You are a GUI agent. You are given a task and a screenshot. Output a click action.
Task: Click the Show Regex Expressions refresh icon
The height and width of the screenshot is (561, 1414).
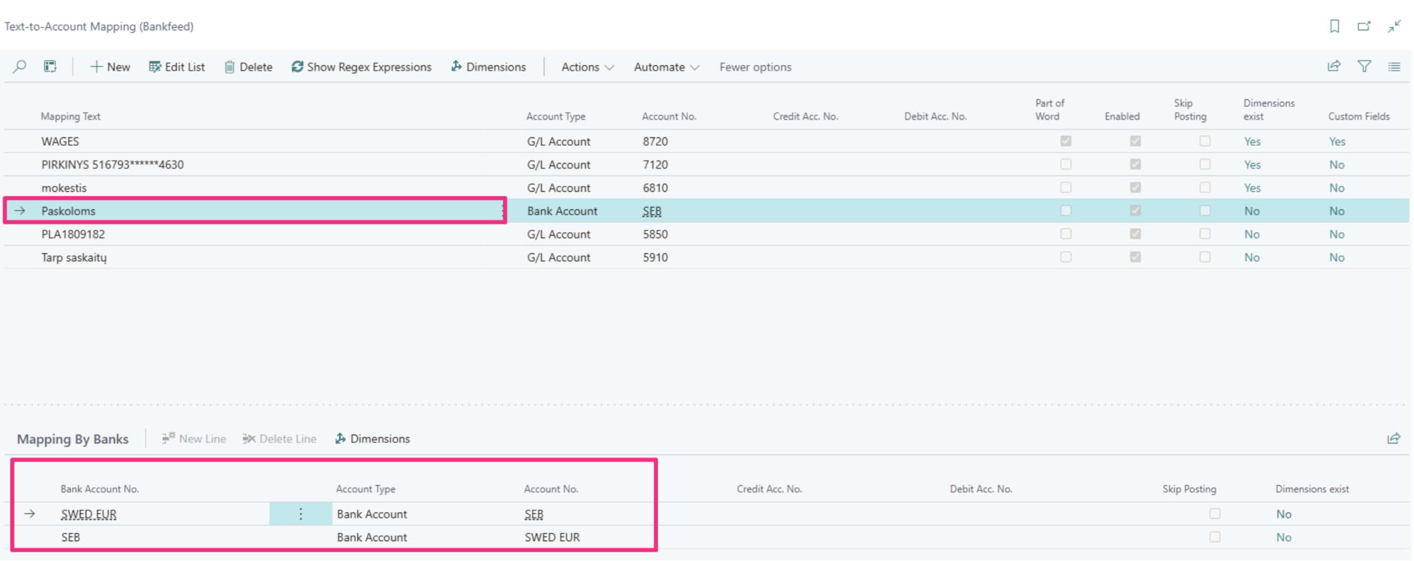pos(297,67)
